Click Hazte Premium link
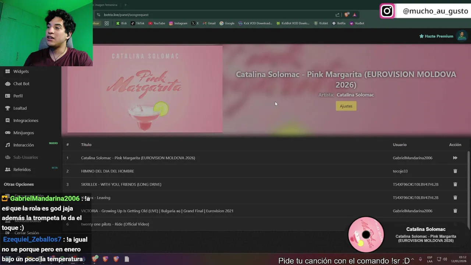This screenshot has width=471, height=265. pos(436,36)
